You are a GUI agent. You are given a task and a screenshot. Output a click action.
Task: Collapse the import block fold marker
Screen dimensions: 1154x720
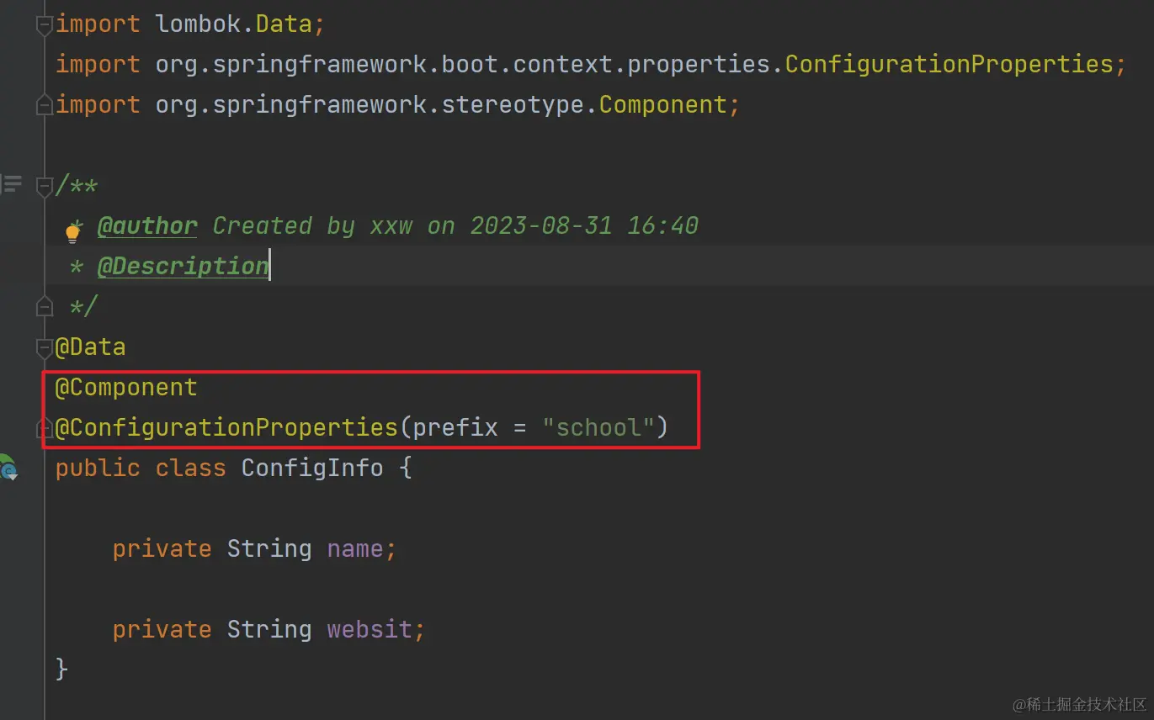45,25
